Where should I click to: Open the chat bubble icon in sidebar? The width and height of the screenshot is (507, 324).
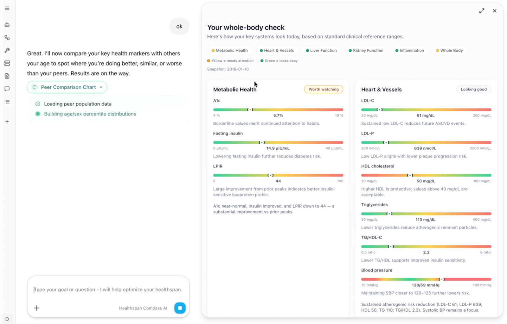[x=7, y=89]
